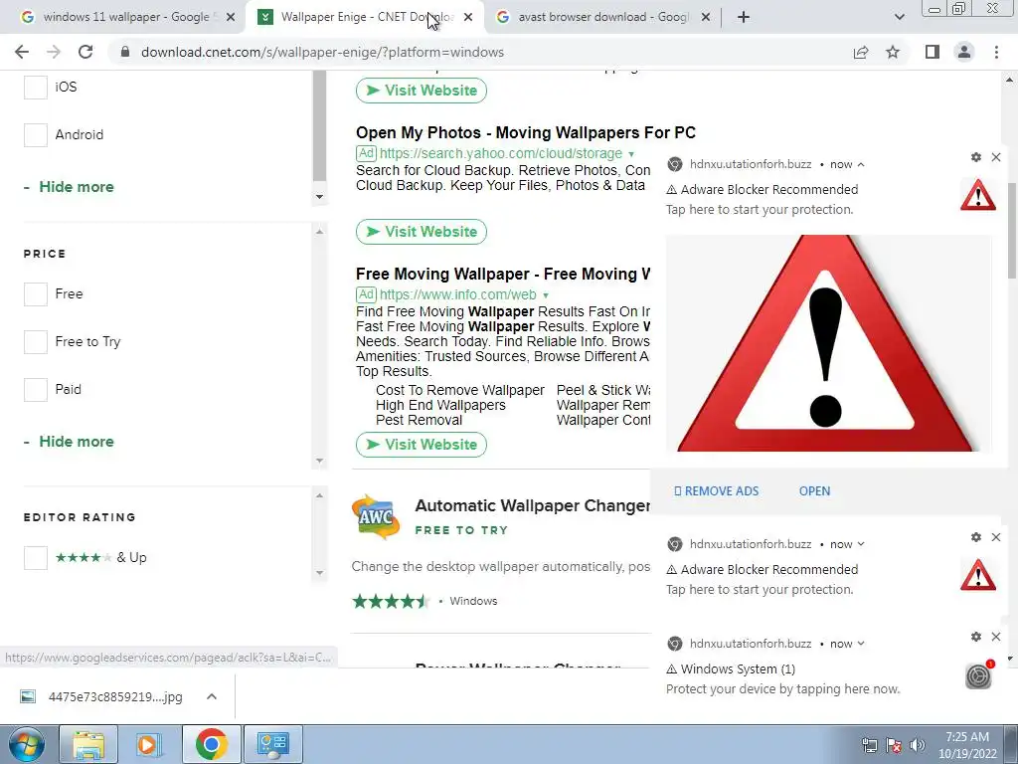Click the Cost To Remove Wallpaper link

tap(459, 390)
